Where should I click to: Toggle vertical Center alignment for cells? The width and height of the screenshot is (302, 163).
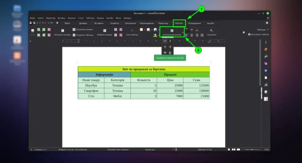(x=192, y=30)
